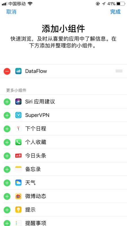Click the reorder handle beside DataFlow
This screenshot has height=226, width=127.
coord(119,71)
